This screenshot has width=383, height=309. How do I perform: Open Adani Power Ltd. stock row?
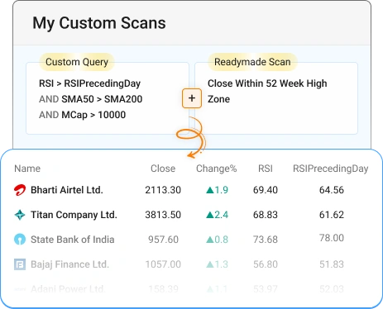(191, 289)
